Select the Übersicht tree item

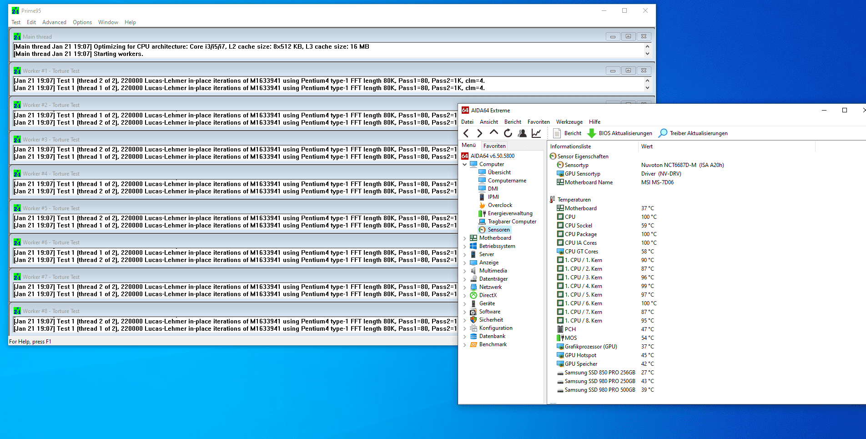pos(499,172)
